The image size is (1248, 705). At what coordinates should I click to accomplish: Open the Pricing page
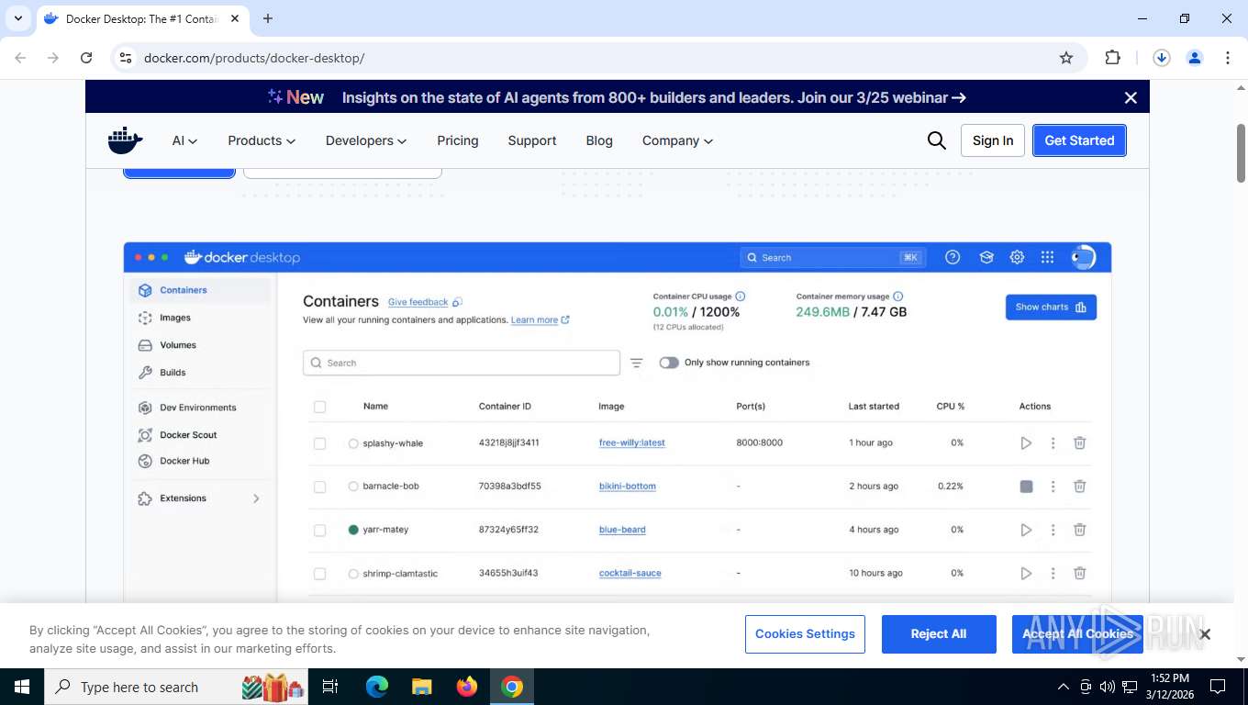pyautogui.click(x=458, y=140)
